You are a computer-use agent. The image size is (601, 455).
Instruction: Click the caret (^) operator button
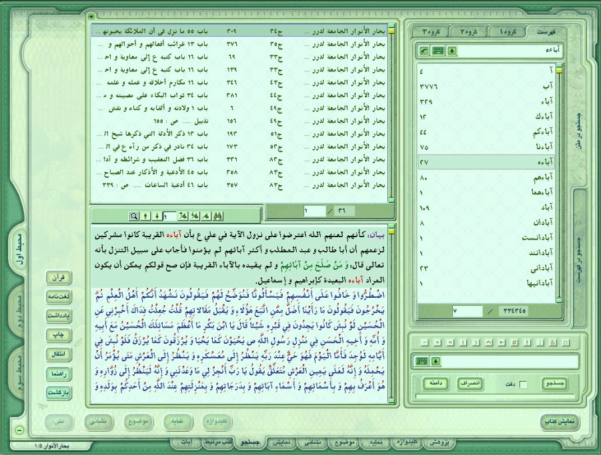(489, 342)
